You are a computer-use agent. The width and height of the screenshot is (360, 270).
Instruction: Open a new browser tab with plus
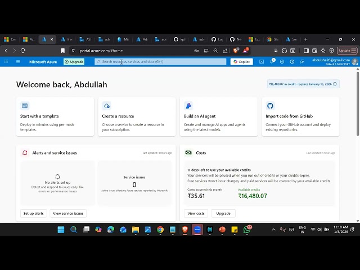point(305,39)
